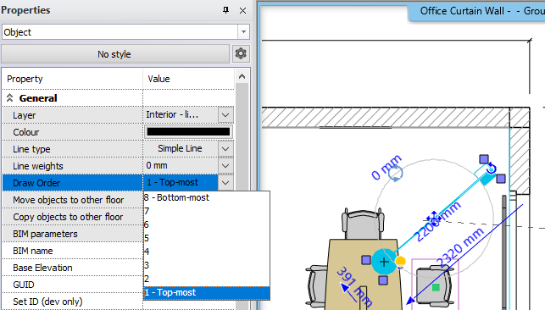Open the Line weights dropdown
The height and width of the screenshot is (310, 545).
(225, 166)
